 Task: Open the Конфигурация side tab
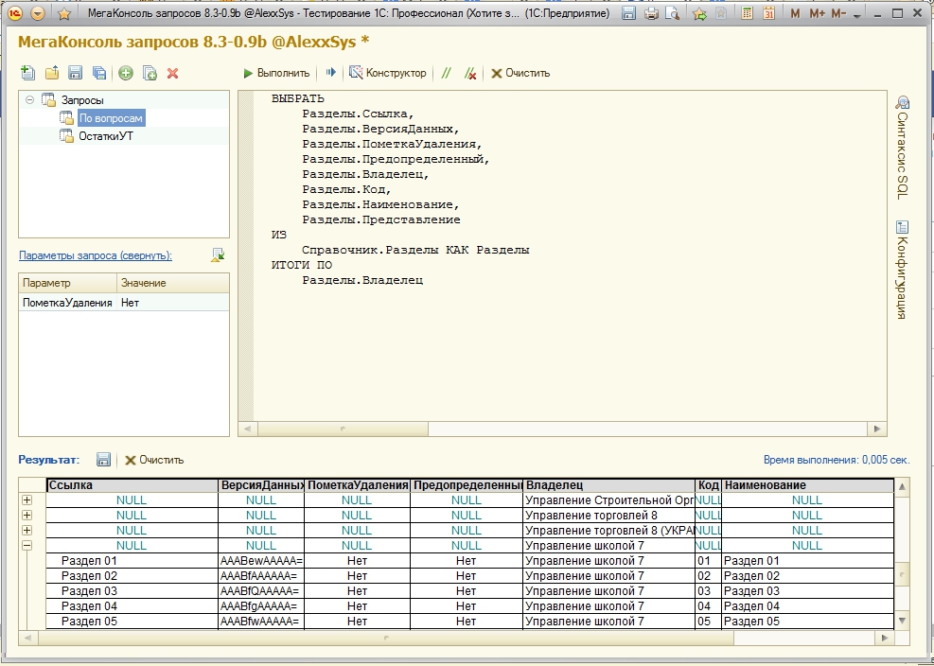point(902,270)
